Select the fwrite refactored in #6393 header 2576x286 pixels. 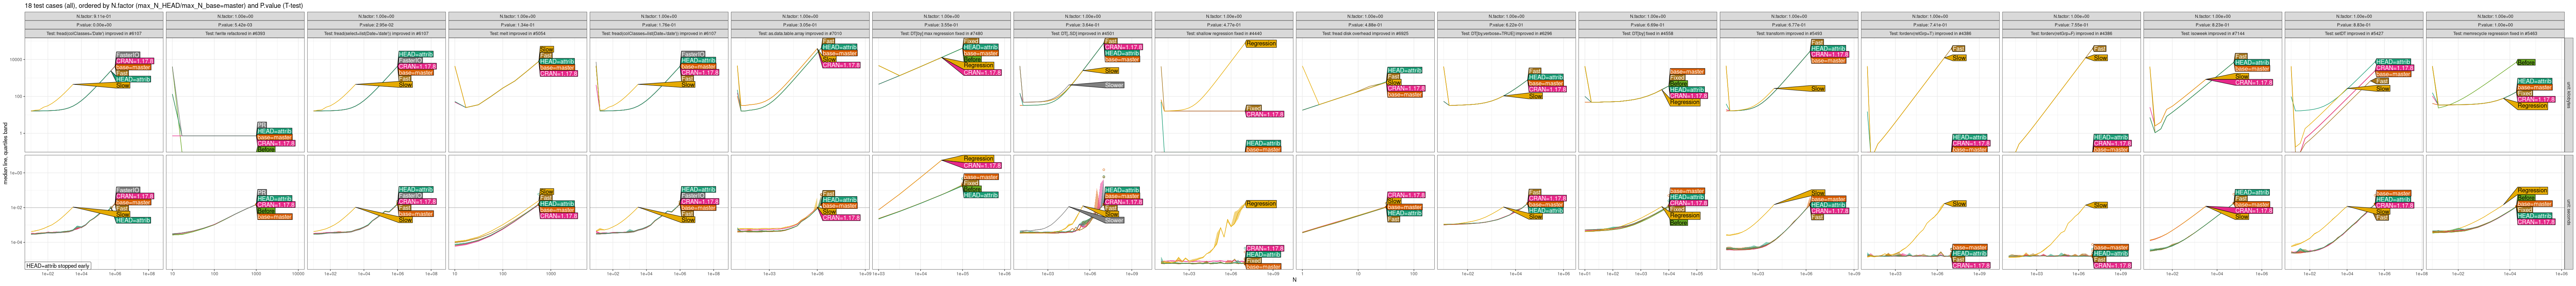[x=236, y=33]
